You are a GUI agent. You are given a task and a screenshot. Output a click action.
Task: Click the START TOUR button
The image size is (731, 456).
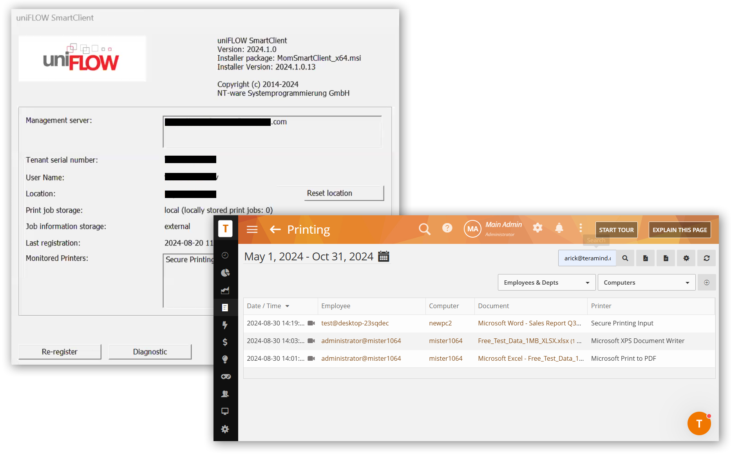coord(616,230)
